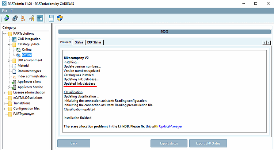274x150 pixels.
Task: Click the Classification updated line
Action: point(79,109)
